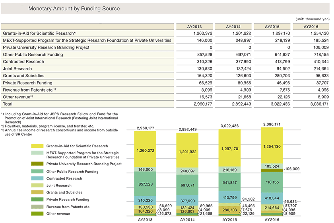Click the AY2013 column header in the table
This screenshot has width=334, height=223.
195,27
